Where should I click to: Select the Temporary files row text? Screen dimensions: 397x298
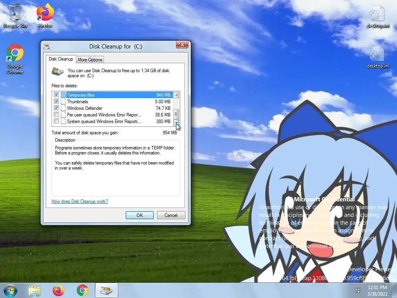pyautogui.click(x=81, y=95)
